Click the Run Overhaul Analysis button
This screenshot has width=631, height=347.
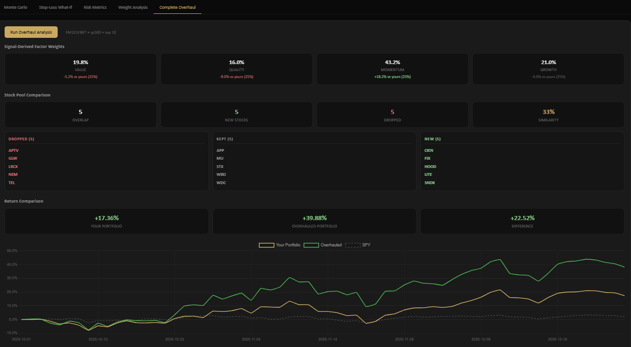pos(31,32)
